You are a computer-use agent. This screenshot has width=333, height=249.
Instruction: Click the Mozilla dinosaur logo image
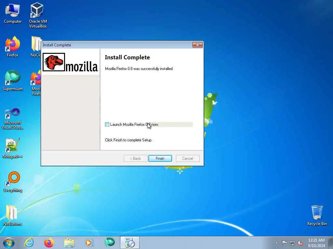pos(54,62)
